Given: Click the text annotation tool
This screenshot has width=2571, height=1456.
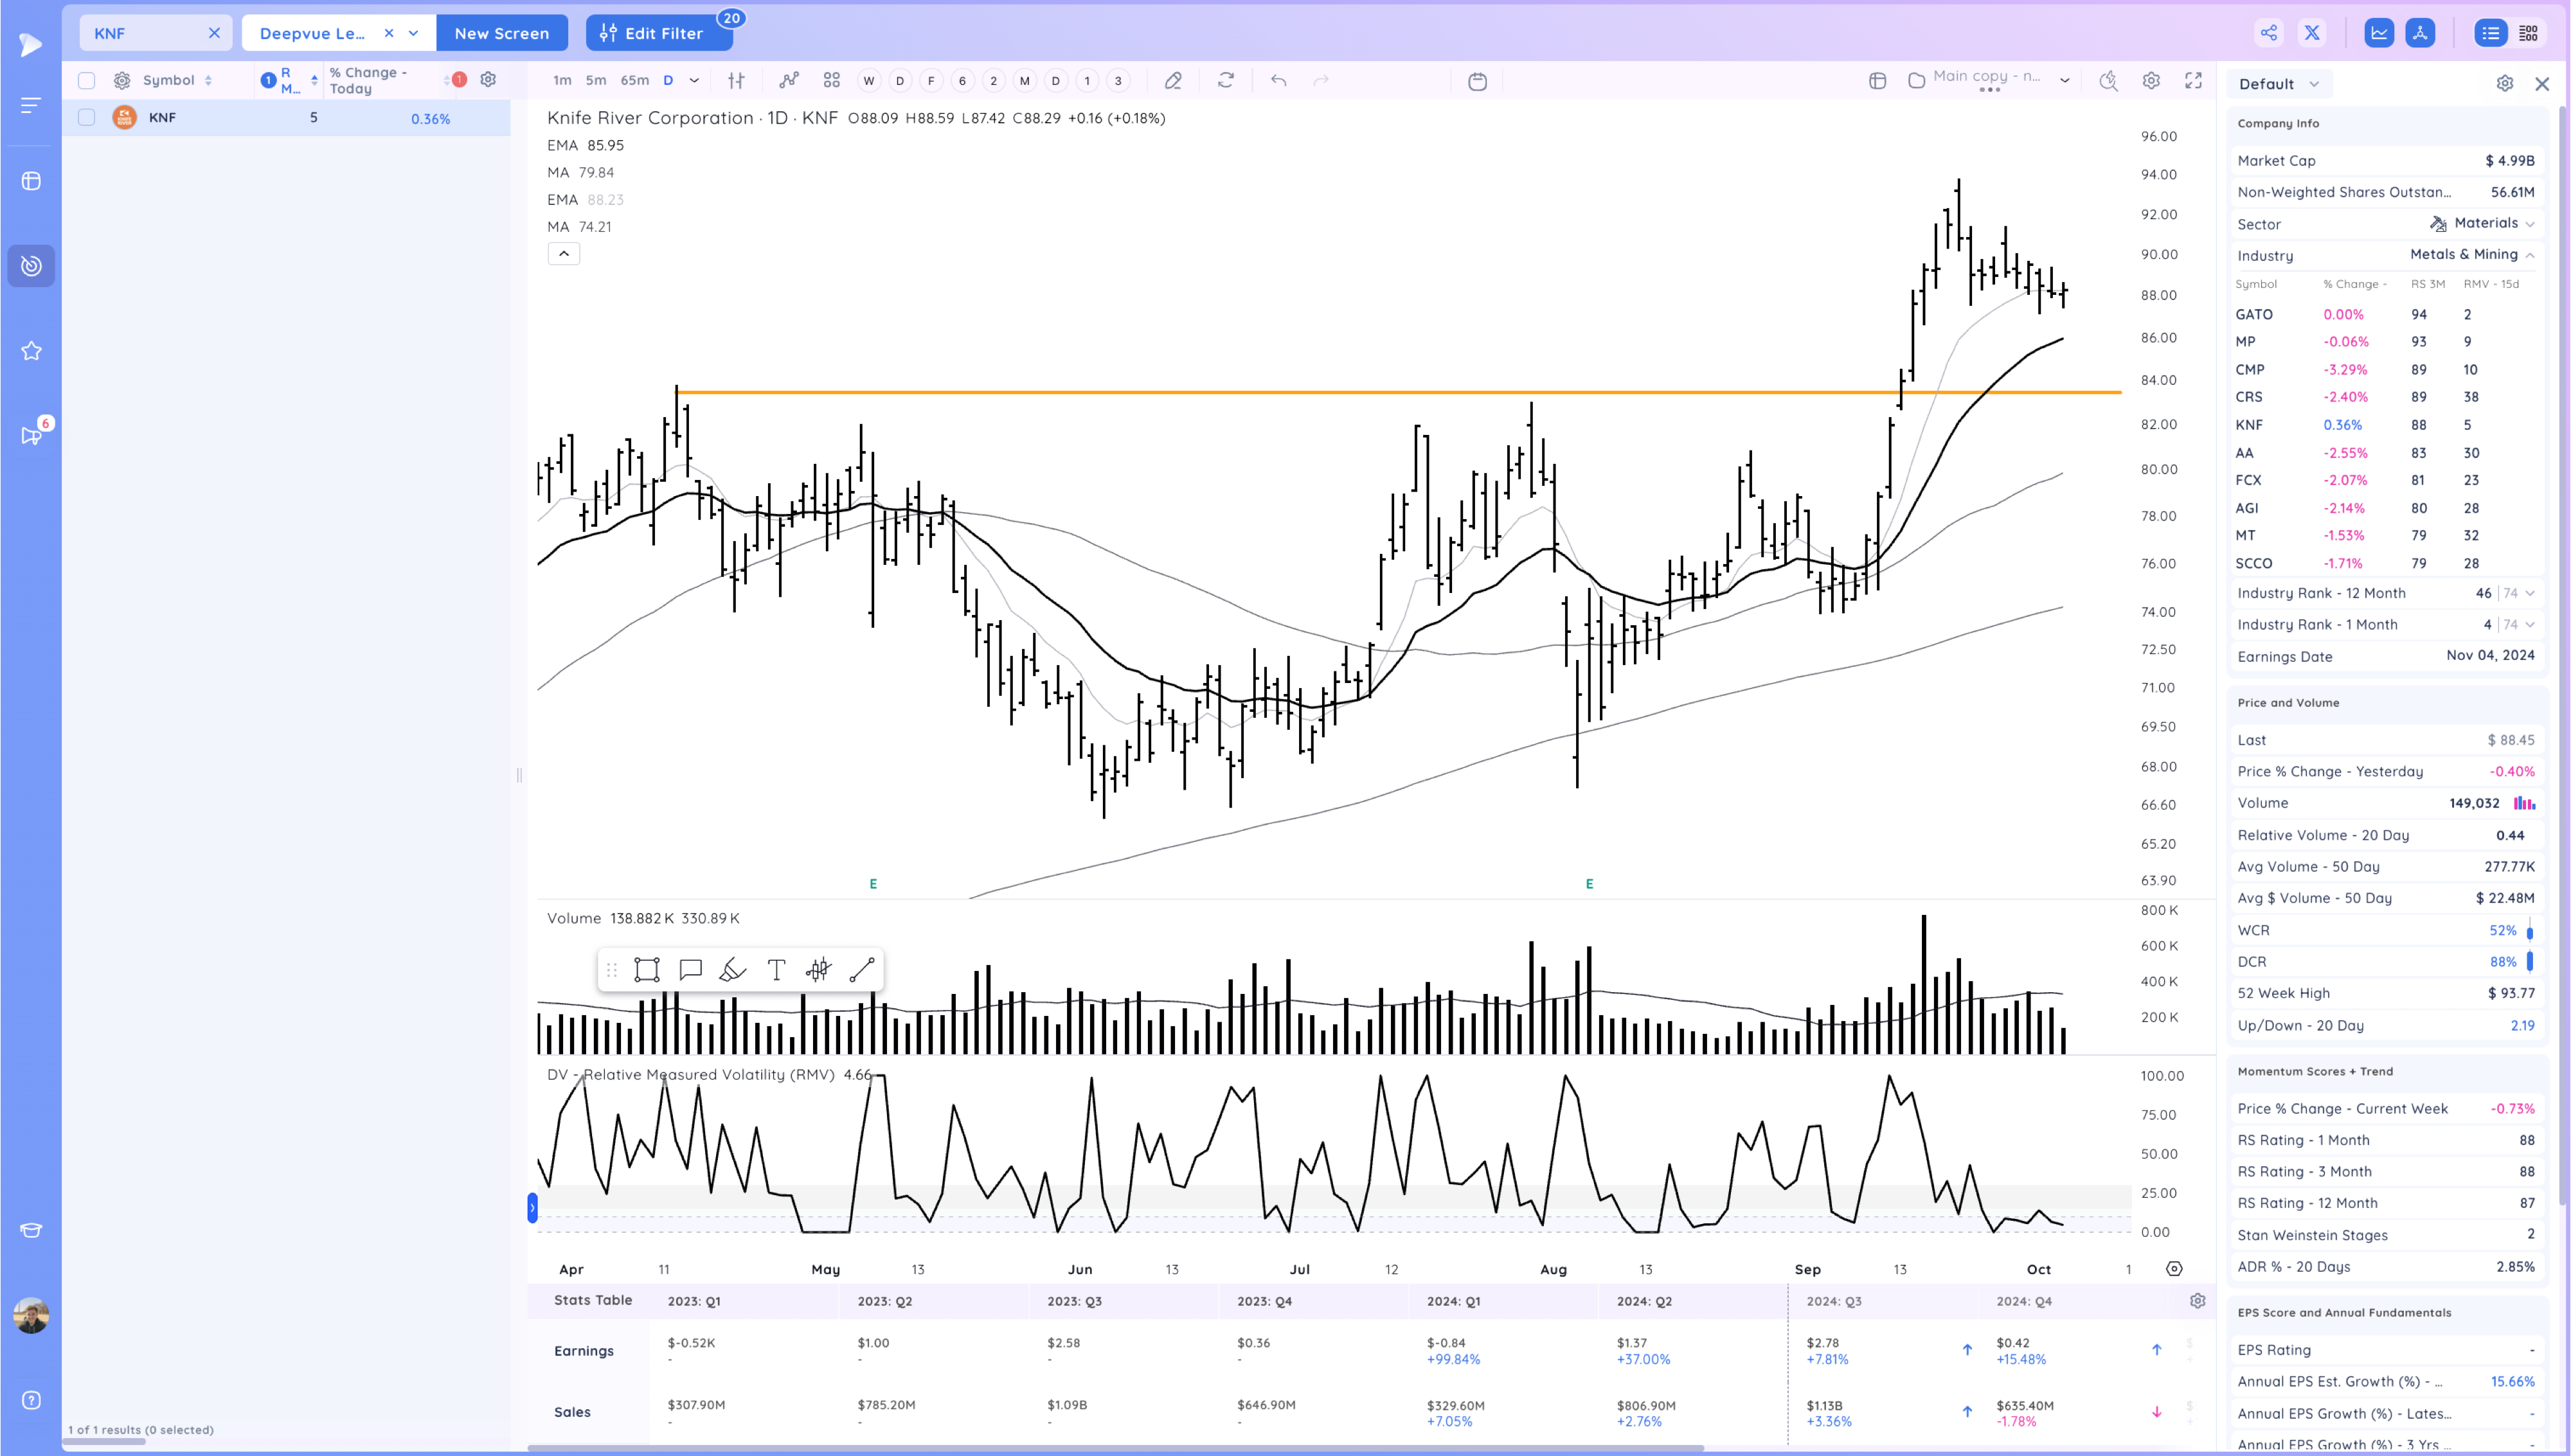Looking at the screenshot, I should [776, 969].
